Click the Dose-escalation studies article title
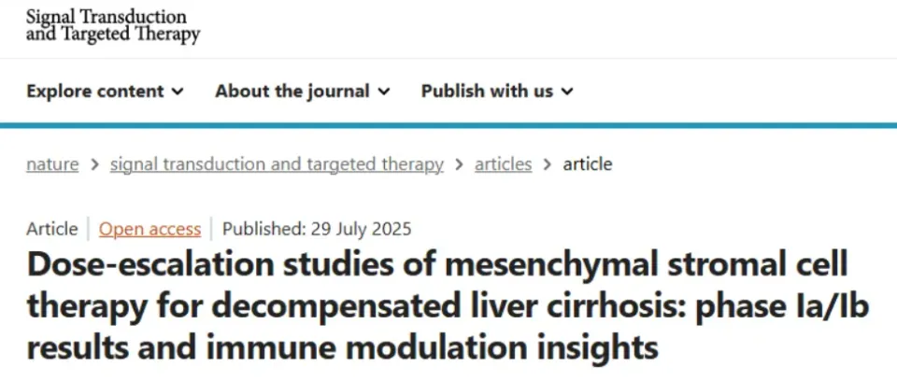The height and width of the screenshot is (381, 897). tap(448, 306)
